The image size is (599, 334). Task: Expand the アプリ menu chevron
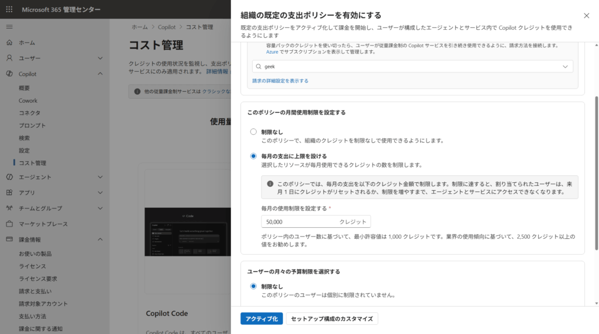coord(100,193)
